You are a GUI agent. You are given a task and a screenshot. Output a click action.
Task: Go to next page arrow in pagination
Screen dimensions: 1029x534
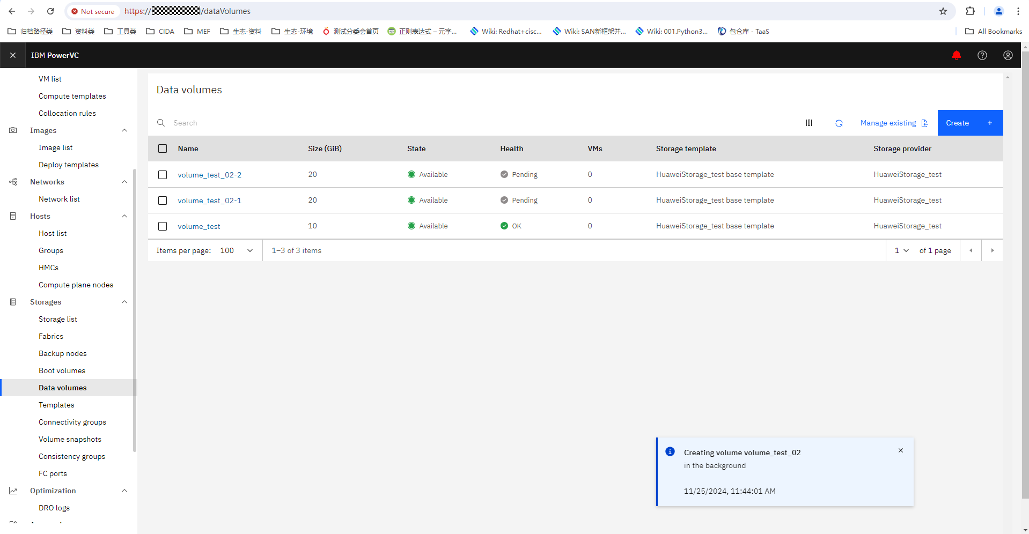click(992, 250)
